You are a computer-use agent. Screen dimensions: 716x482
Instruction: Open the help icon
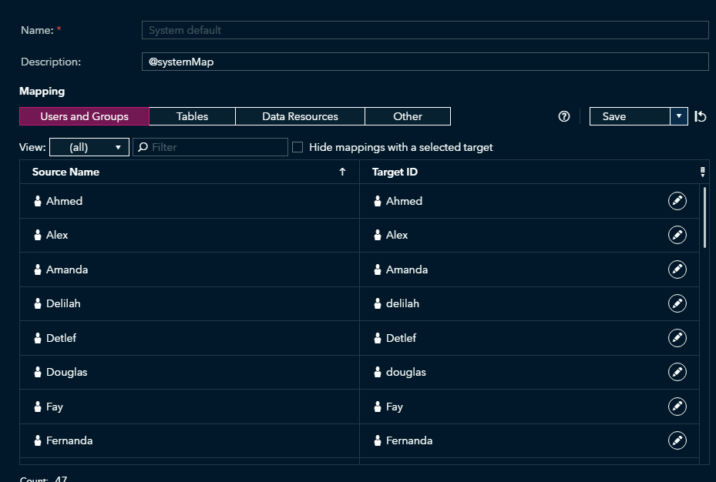(x=563, y=116)
